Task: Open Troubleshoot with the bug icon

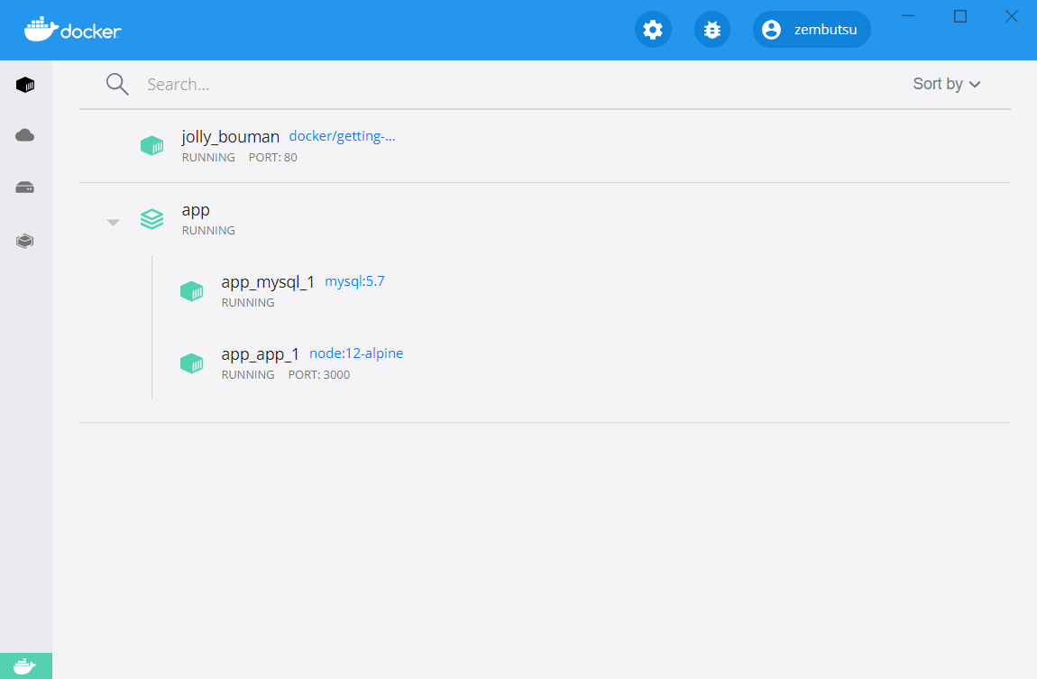Action: [712, 30]
